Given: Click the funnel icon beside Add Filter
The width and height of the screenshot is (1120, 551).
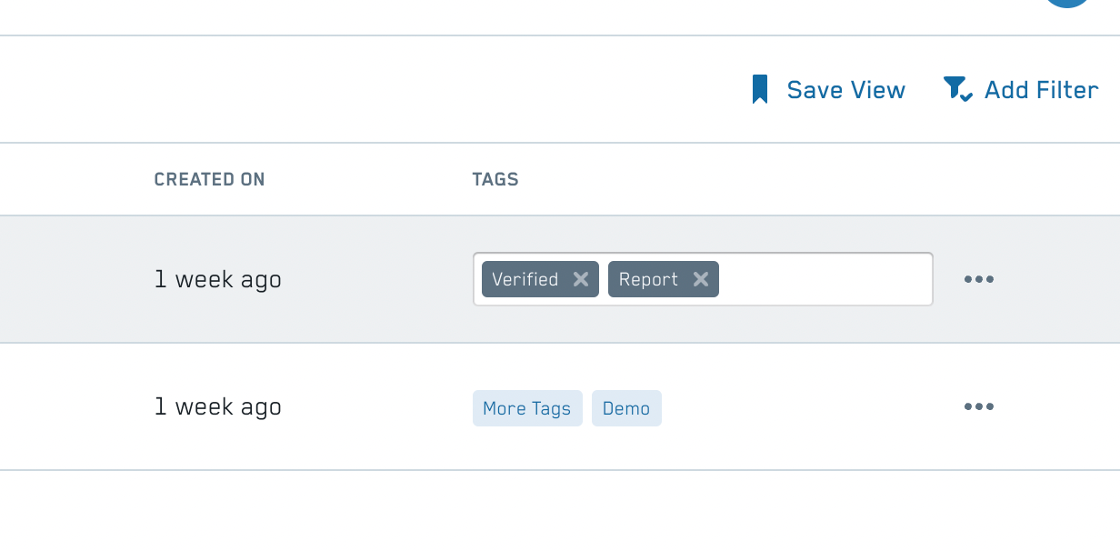Looking at the screenshot, I should [957, 89].
